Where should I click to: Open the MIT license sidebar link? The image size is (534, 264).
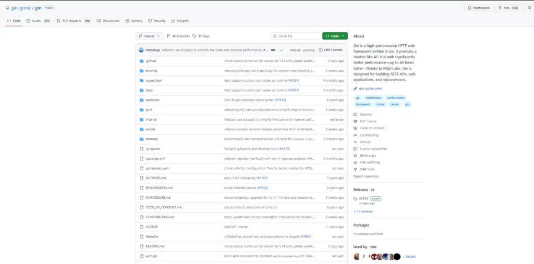click(x=368, y=121)
